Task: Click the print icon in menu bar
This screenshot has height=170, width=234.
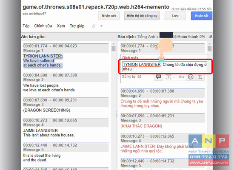Action: coord(94,26)
